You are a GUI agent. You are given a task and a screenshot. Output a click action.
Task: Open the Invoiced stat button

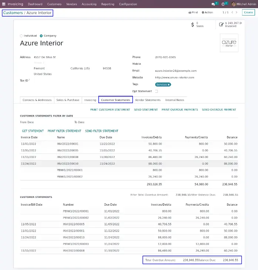tap(230, 24)
